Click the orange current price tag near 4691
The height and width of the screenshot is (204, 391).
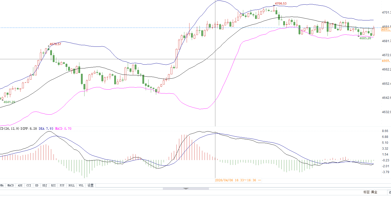click(386, 29)
